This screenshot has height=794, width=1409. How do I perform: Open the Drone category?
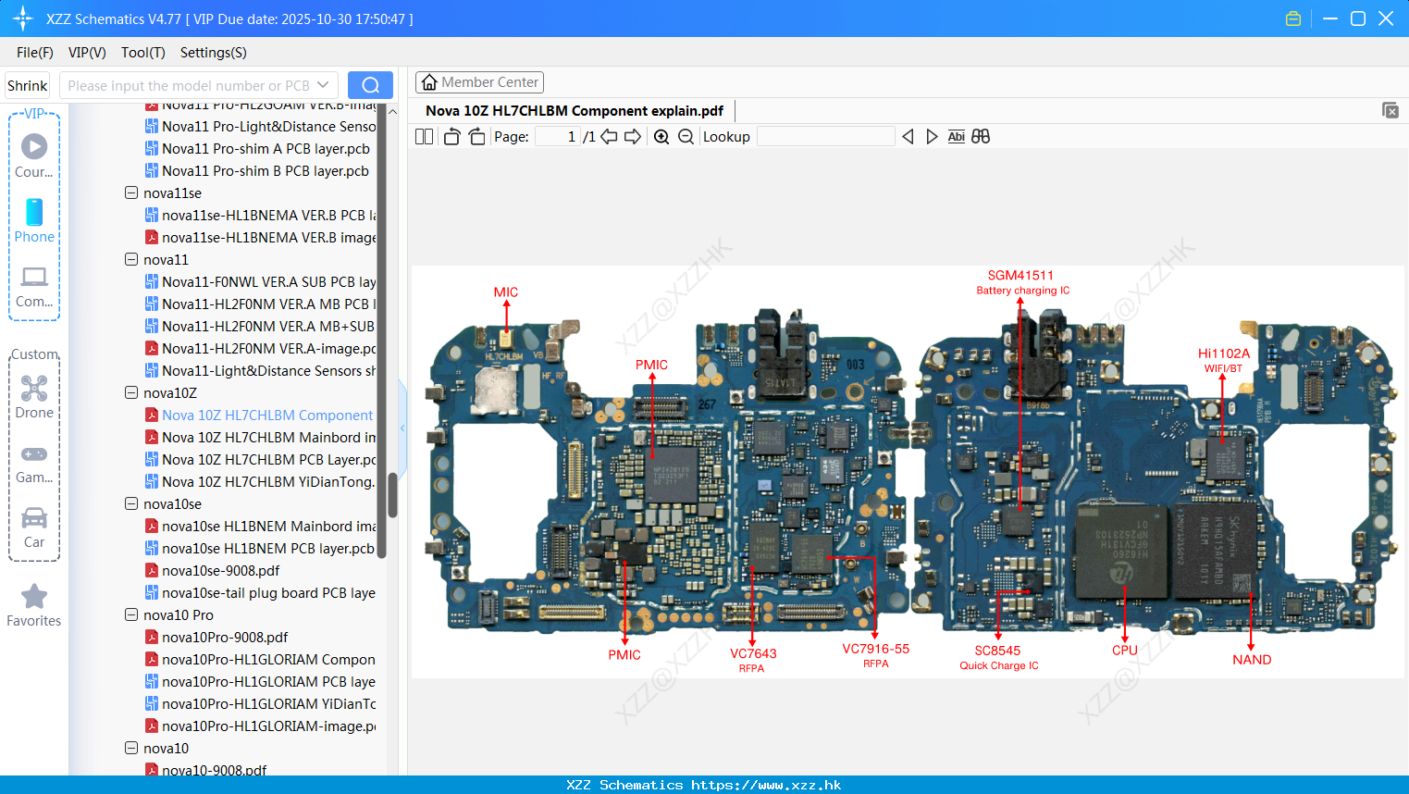(34, 397)
